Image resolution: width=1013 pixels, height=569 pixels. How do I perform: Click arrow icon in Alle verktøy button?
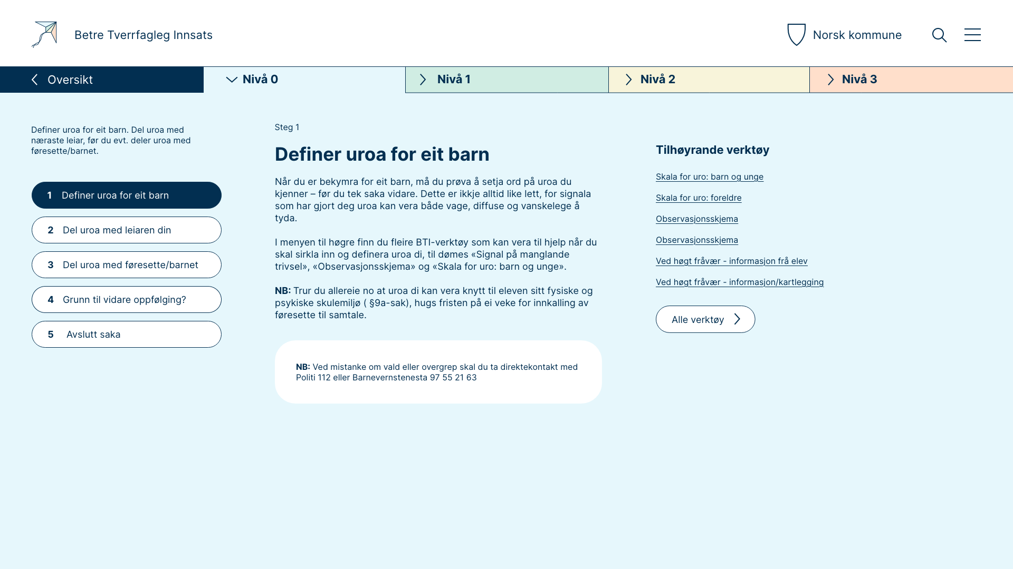click(738, 319)
